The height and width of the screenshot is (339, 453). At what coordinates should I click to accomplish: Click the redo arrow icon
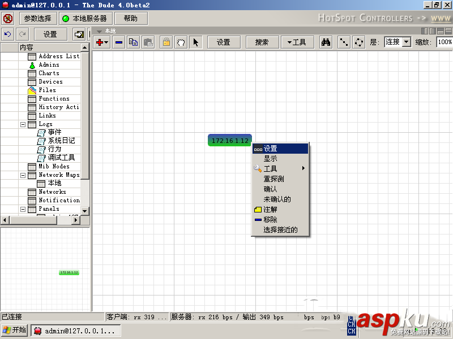click(x=22, y=34)
